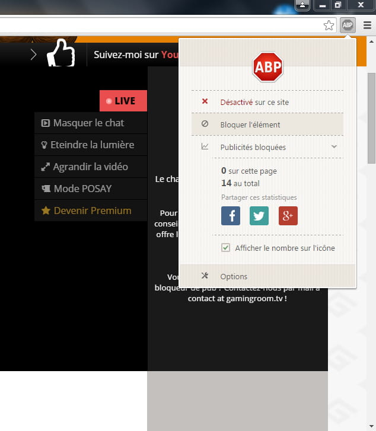Screen dimensions: 376x431
Task: Bookmark this page with the star icon
Action: tap(329, 25)
